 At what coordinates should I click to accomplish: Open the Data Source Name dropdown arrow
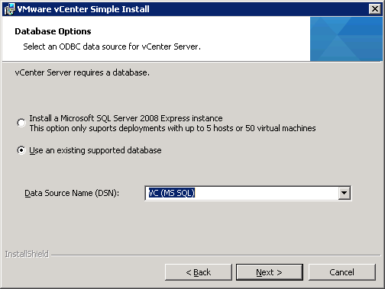point(344,193)
